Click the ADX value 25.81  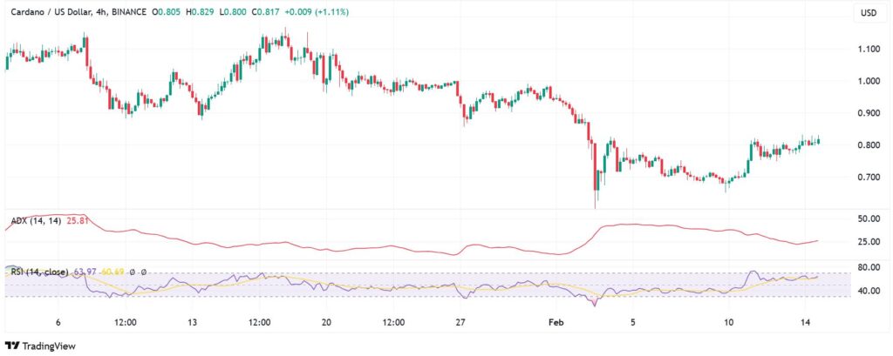pyautogui.click(x=78, y=222)
